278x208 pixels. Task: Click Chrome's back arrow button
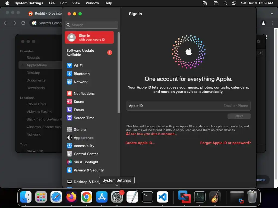[6, 23]
